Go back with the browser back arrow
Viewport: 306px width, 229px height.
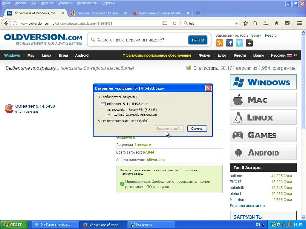click(6, 23)
